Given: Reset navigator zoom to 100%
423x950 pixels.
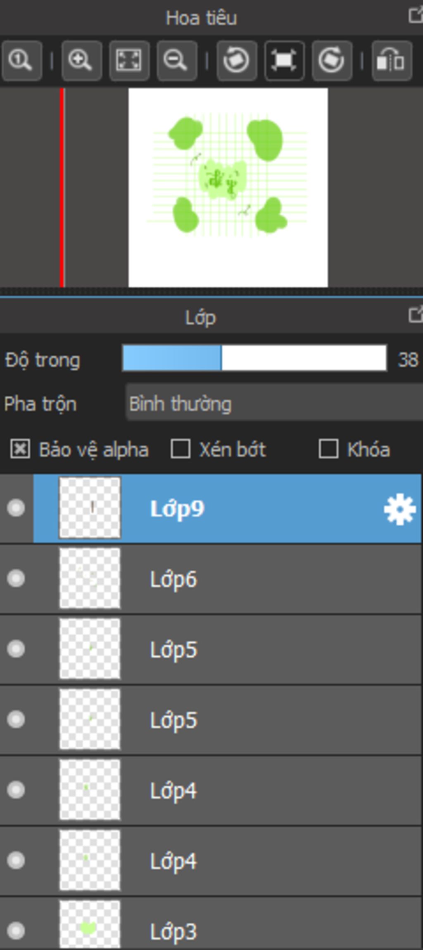Looking at the screenshot, I should 22,61.
